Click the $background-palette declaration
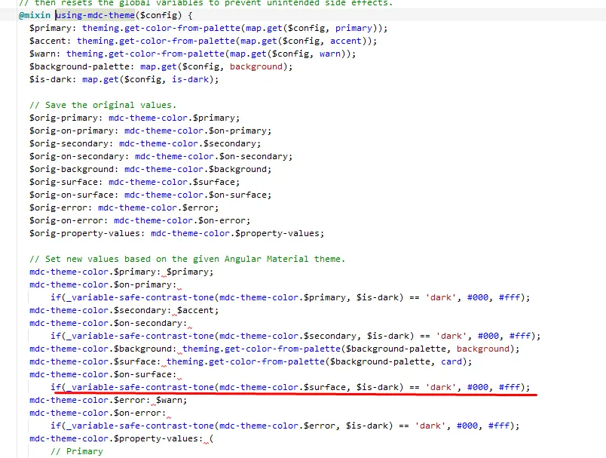Viewport: 606px width, 458px height. pyautogui.click(x=161, y=66)
